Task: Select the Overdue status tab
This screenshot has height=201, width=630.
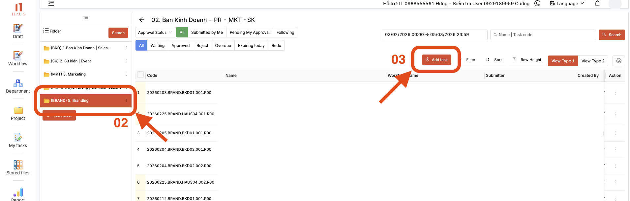Action: (223, 46)
